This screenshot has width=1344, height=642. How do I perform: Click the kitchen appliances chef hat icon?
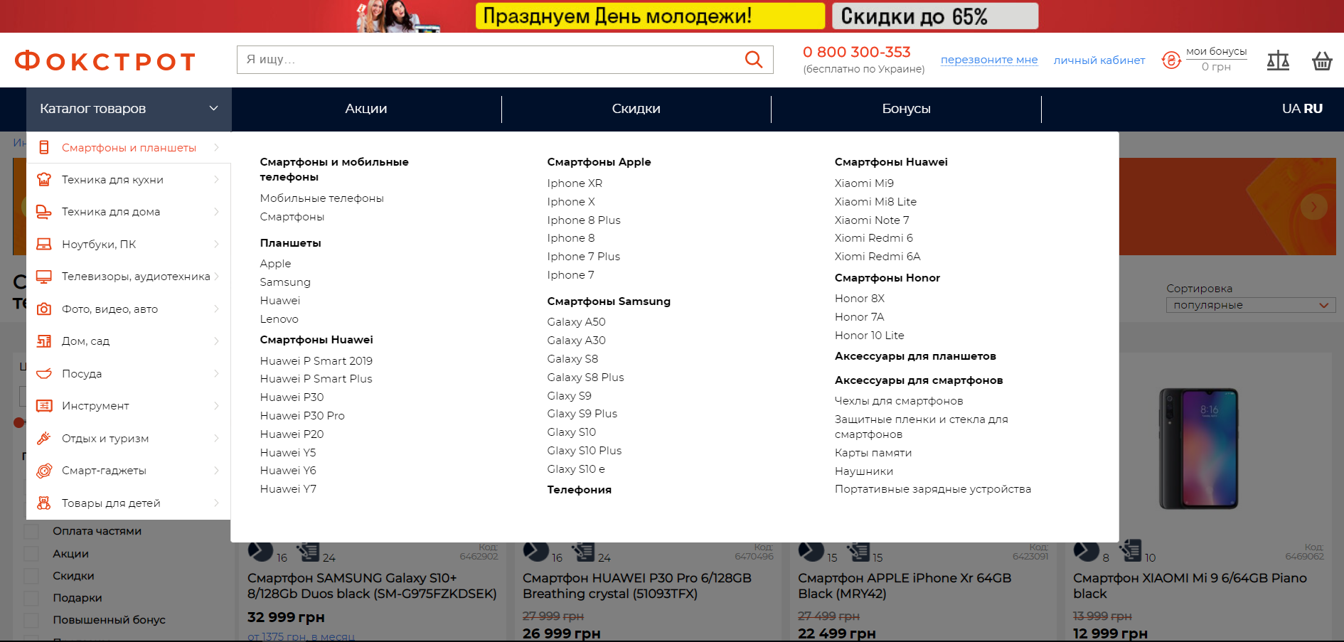coord(44,179)
